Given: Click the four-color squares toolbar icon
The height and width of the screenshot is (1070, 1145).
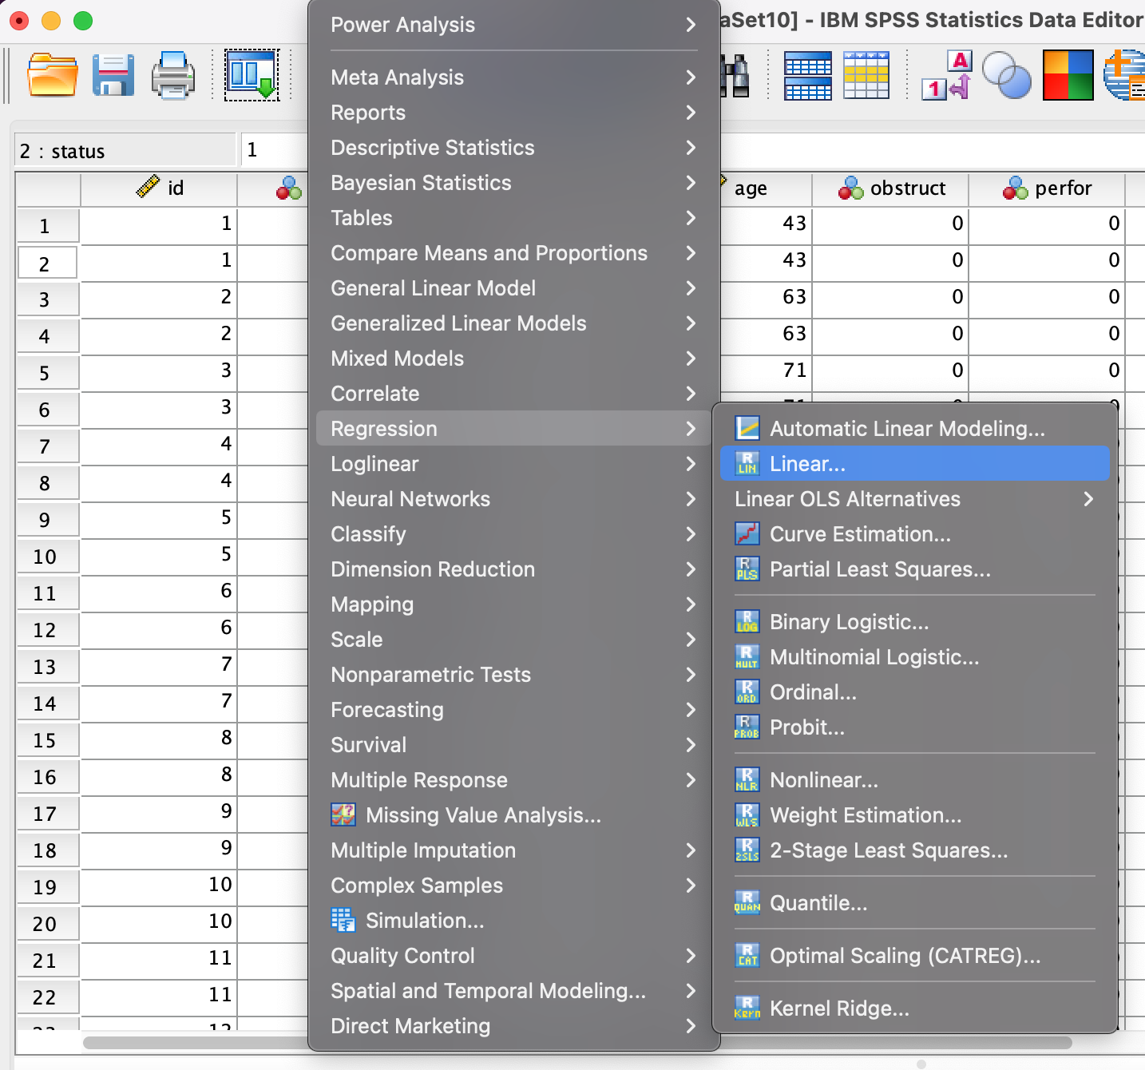Looking at the screenshot, I should point(1068,76).
